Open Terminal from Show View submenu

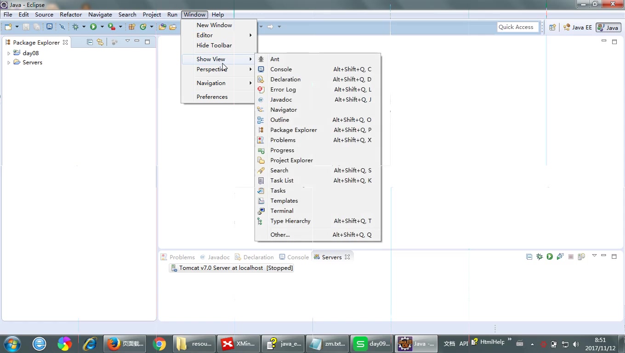pos(318,211)
